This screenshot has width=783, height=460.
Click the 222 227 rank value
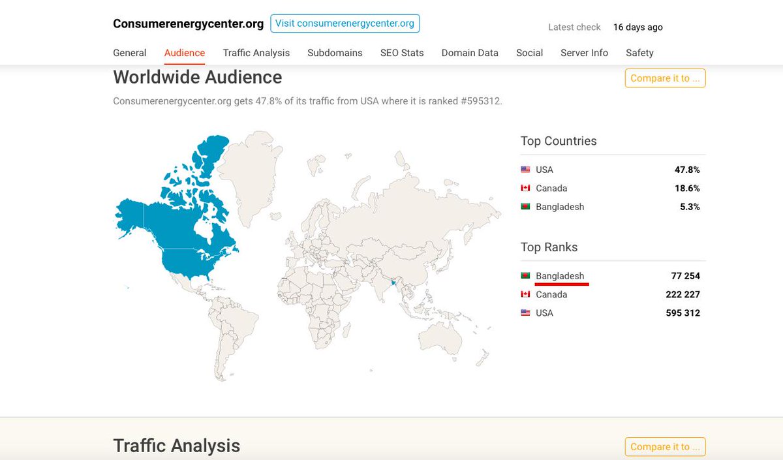pos(683,294)
